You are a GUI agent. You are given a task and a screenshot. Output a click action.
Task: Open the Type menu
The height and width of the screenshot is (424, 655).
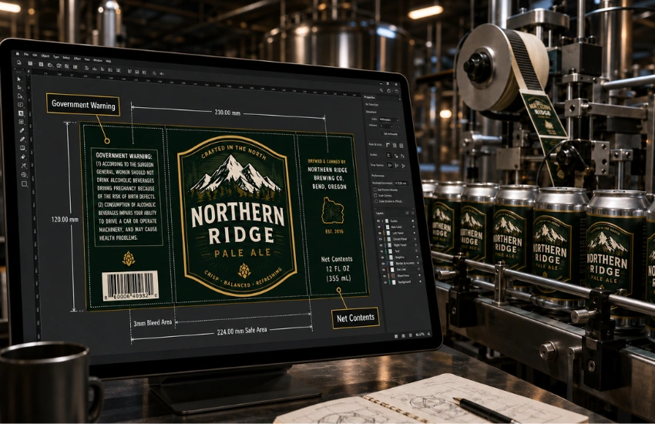pyautogui.click(x=56, y=57)
